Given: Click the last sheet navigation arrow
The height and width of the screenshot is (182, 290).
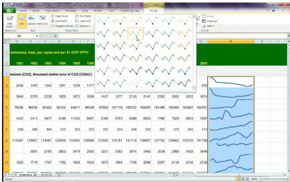Looking at the screenshot, I should (15, 175).
